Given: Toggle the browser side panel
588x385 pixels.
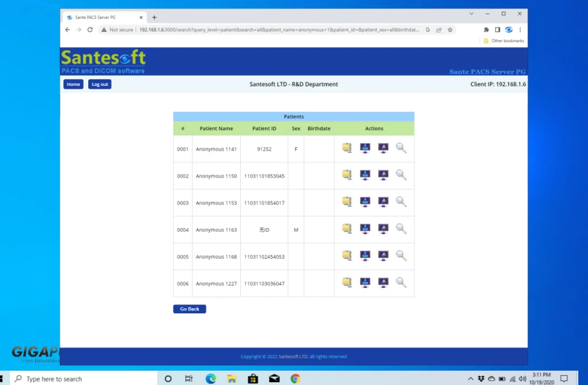Looking at the screenshot, I should point(497,30).
